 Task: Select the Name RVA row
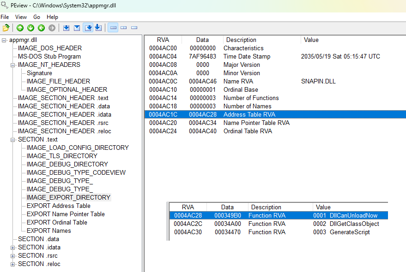275,81
